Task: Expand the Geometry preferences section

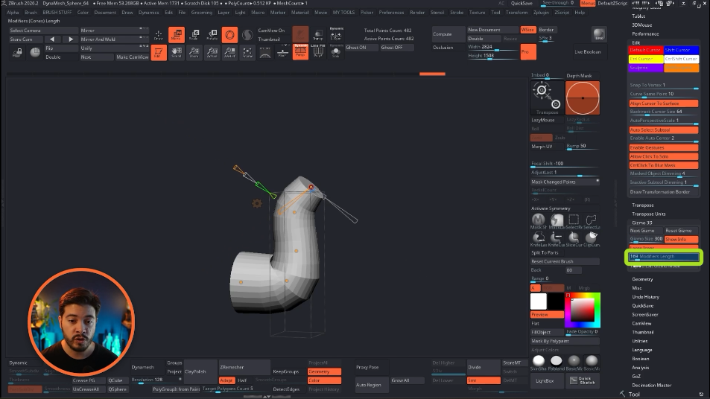Action: 642,279
